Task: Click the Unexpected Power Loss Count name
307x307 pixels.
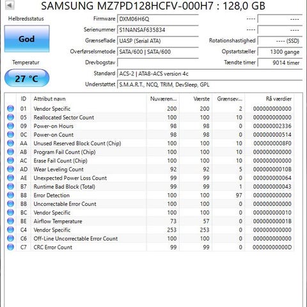Action: click(70, 178)
